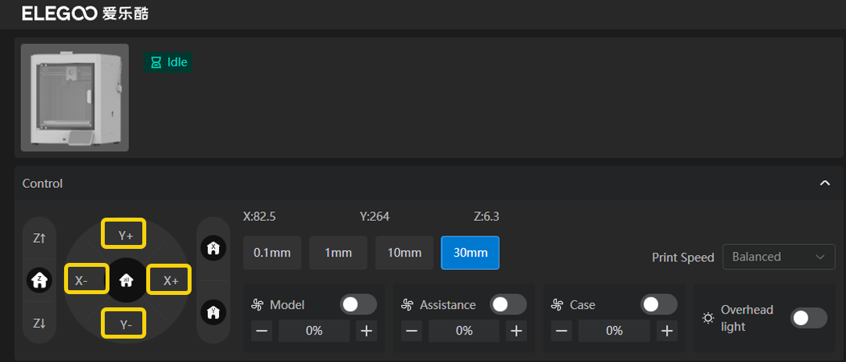Raise Z axis with Z up arrow
The image size is (846, 362).
point(40,239)
